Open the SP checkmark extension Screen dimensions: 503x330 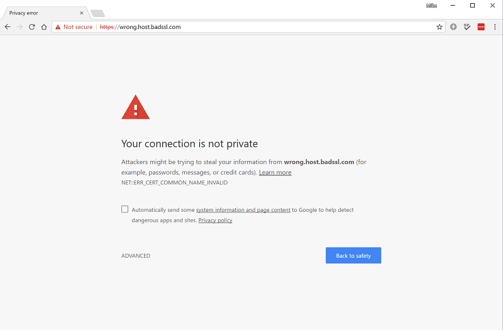pos(467,27)
